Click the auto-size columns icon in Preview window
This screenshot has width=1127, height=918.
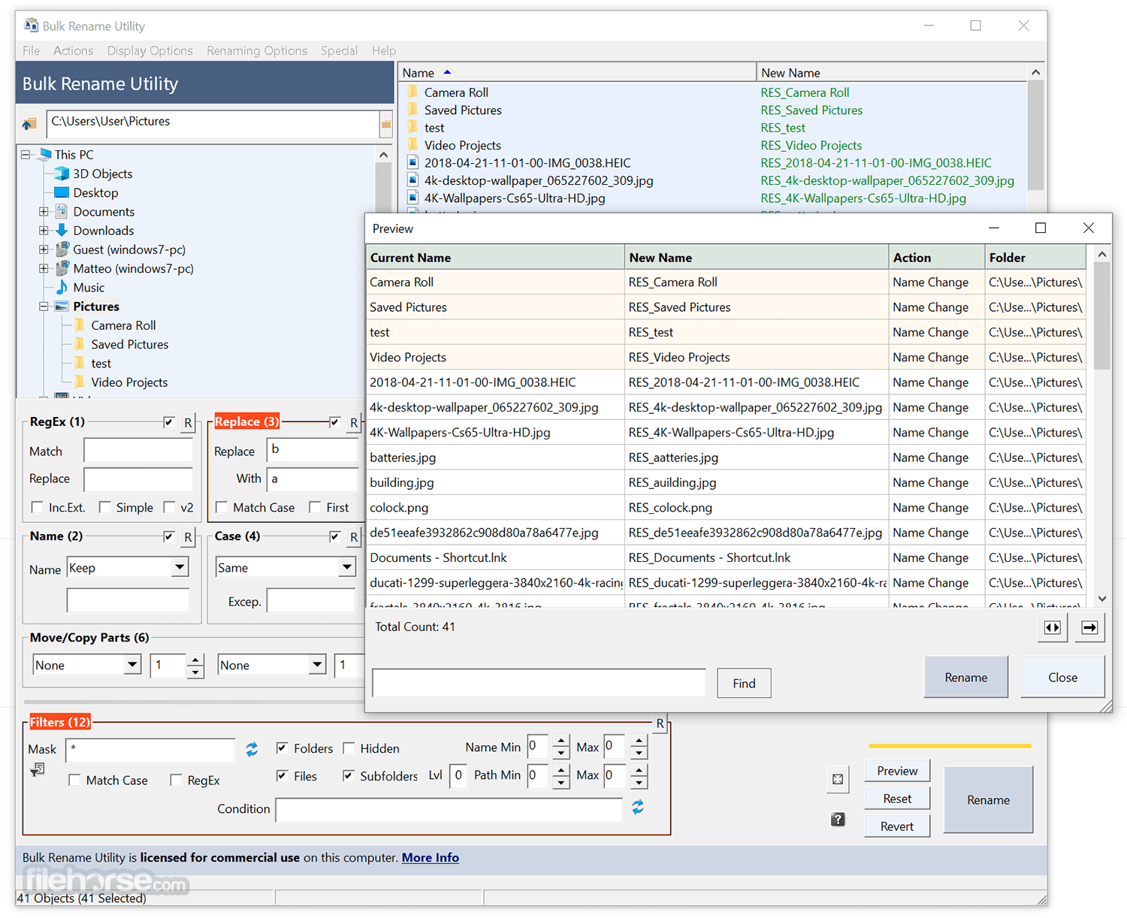(x=1053, y=627)
